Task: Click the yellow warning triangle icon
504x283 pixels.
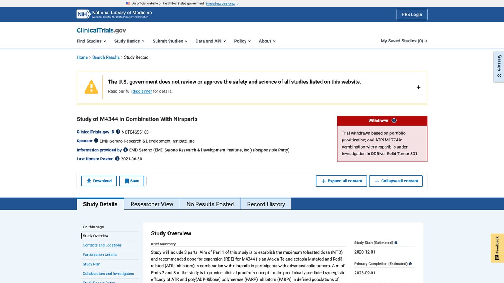Action: click(x=91, y=87)
